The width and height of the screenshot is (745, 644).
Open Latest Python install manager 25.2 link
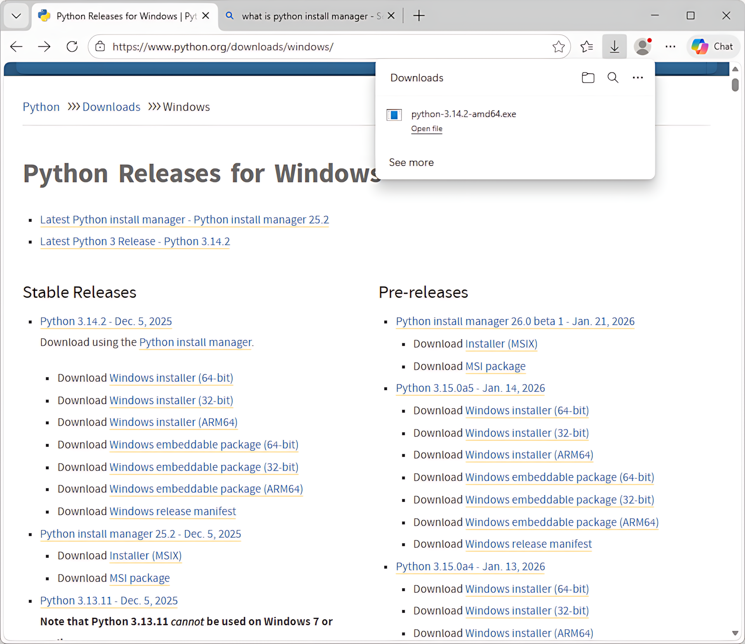coord(184,220)
